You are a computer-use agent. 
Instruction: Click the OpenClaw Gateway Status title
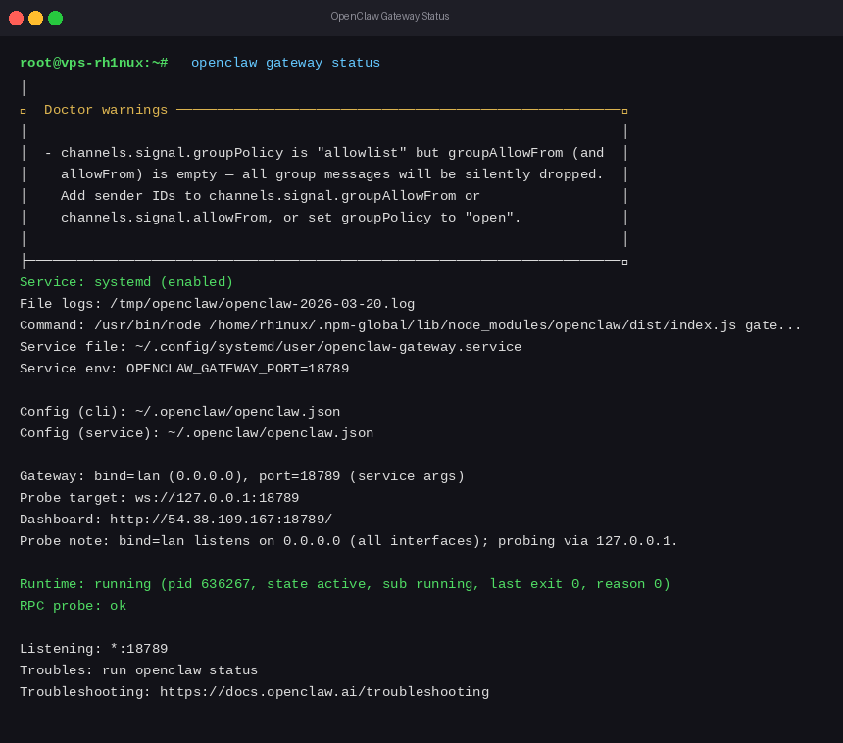coord(389,16)
